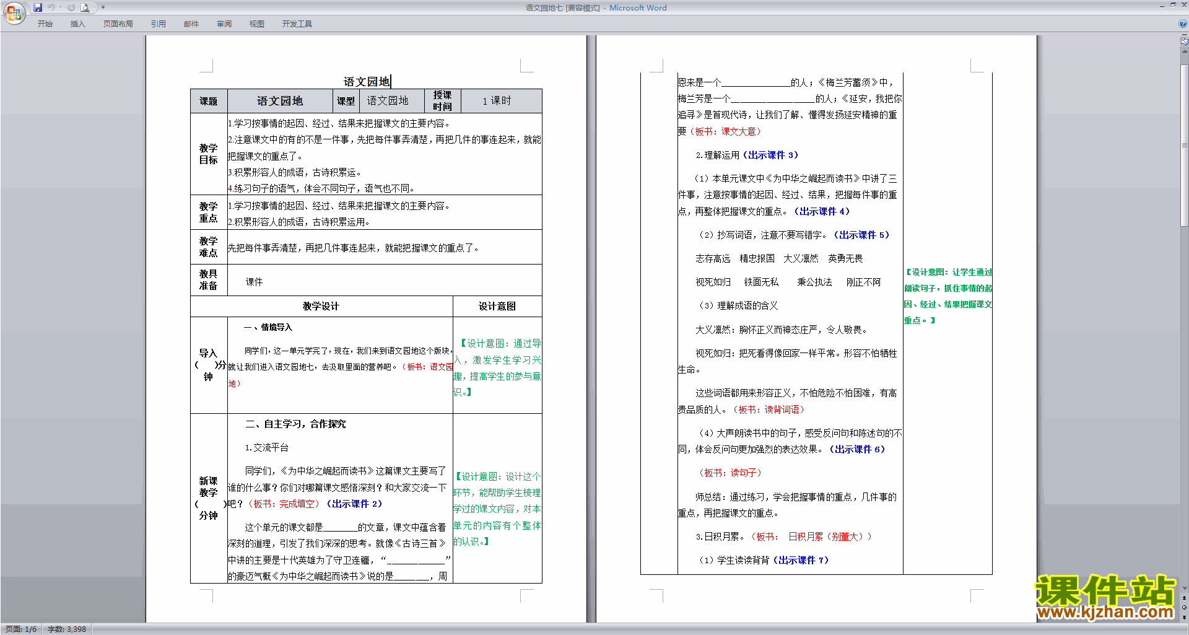Click the blue text (出示课件 4)

822,211
